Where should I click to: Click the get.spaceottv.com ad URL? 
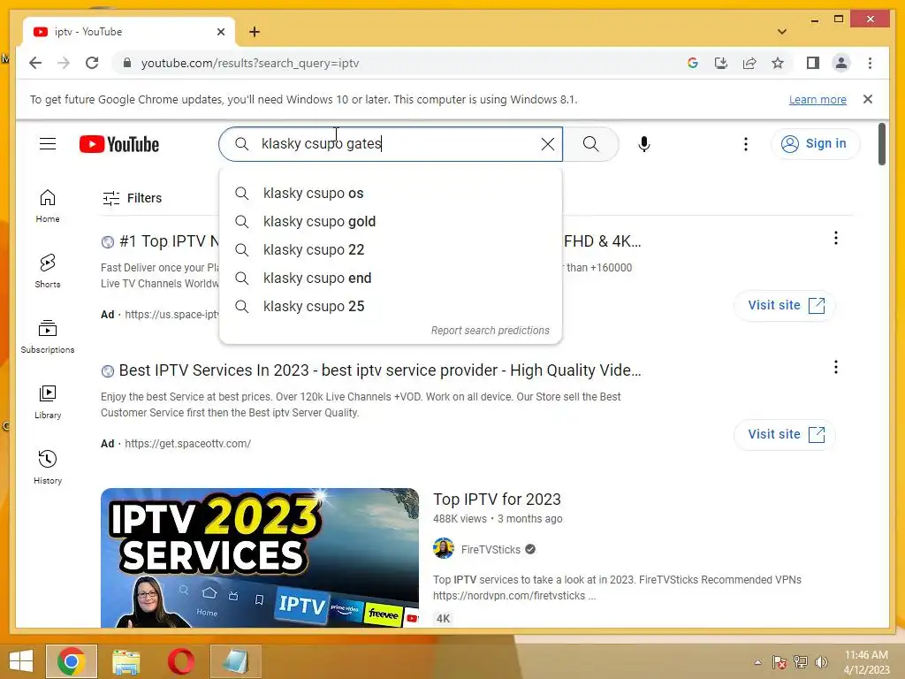tap(187, 444)
